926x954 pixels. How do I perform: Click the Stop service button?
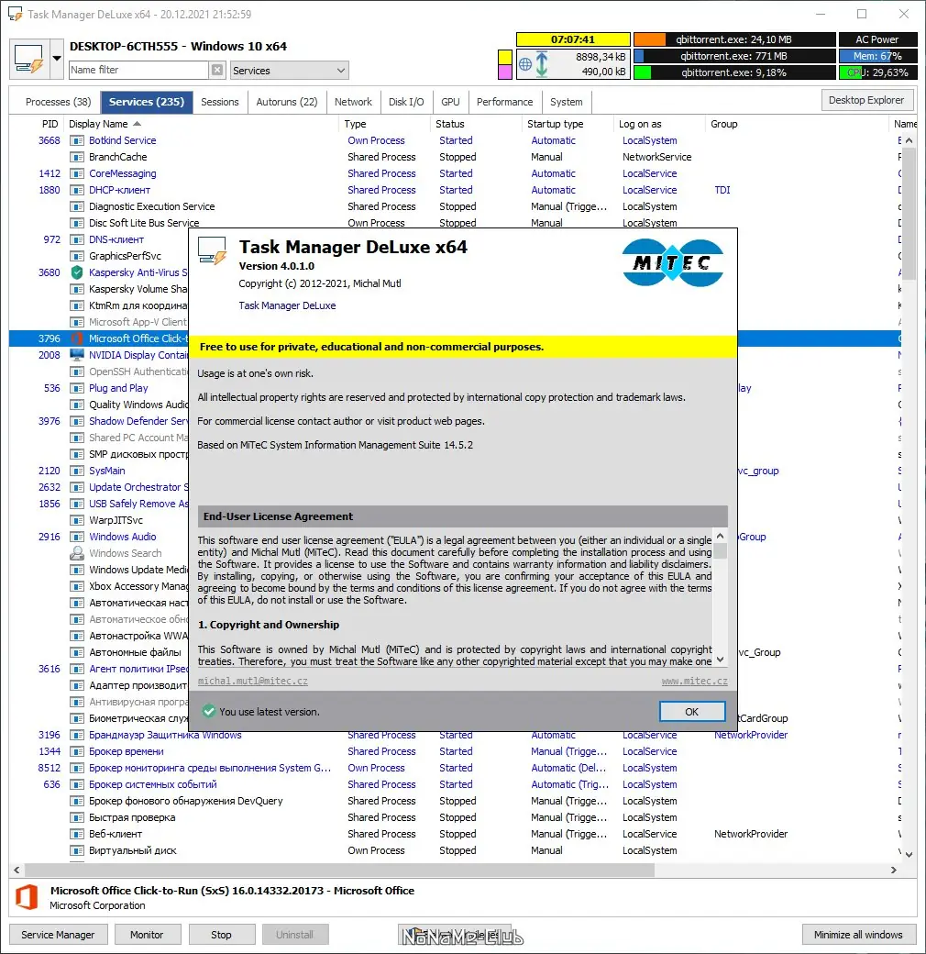[x=221, y=935]
